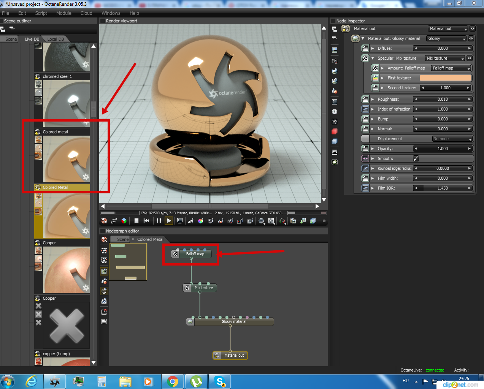Image resolution: width=484 pixels, height=389 pixels.
Task: Switch to the Local DB tab
Action: tap(56, 39)
